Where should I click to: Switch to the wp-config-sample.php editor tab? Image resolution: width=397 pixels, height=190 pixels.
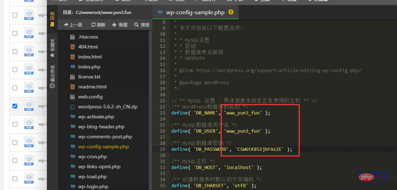coord(195,12)
